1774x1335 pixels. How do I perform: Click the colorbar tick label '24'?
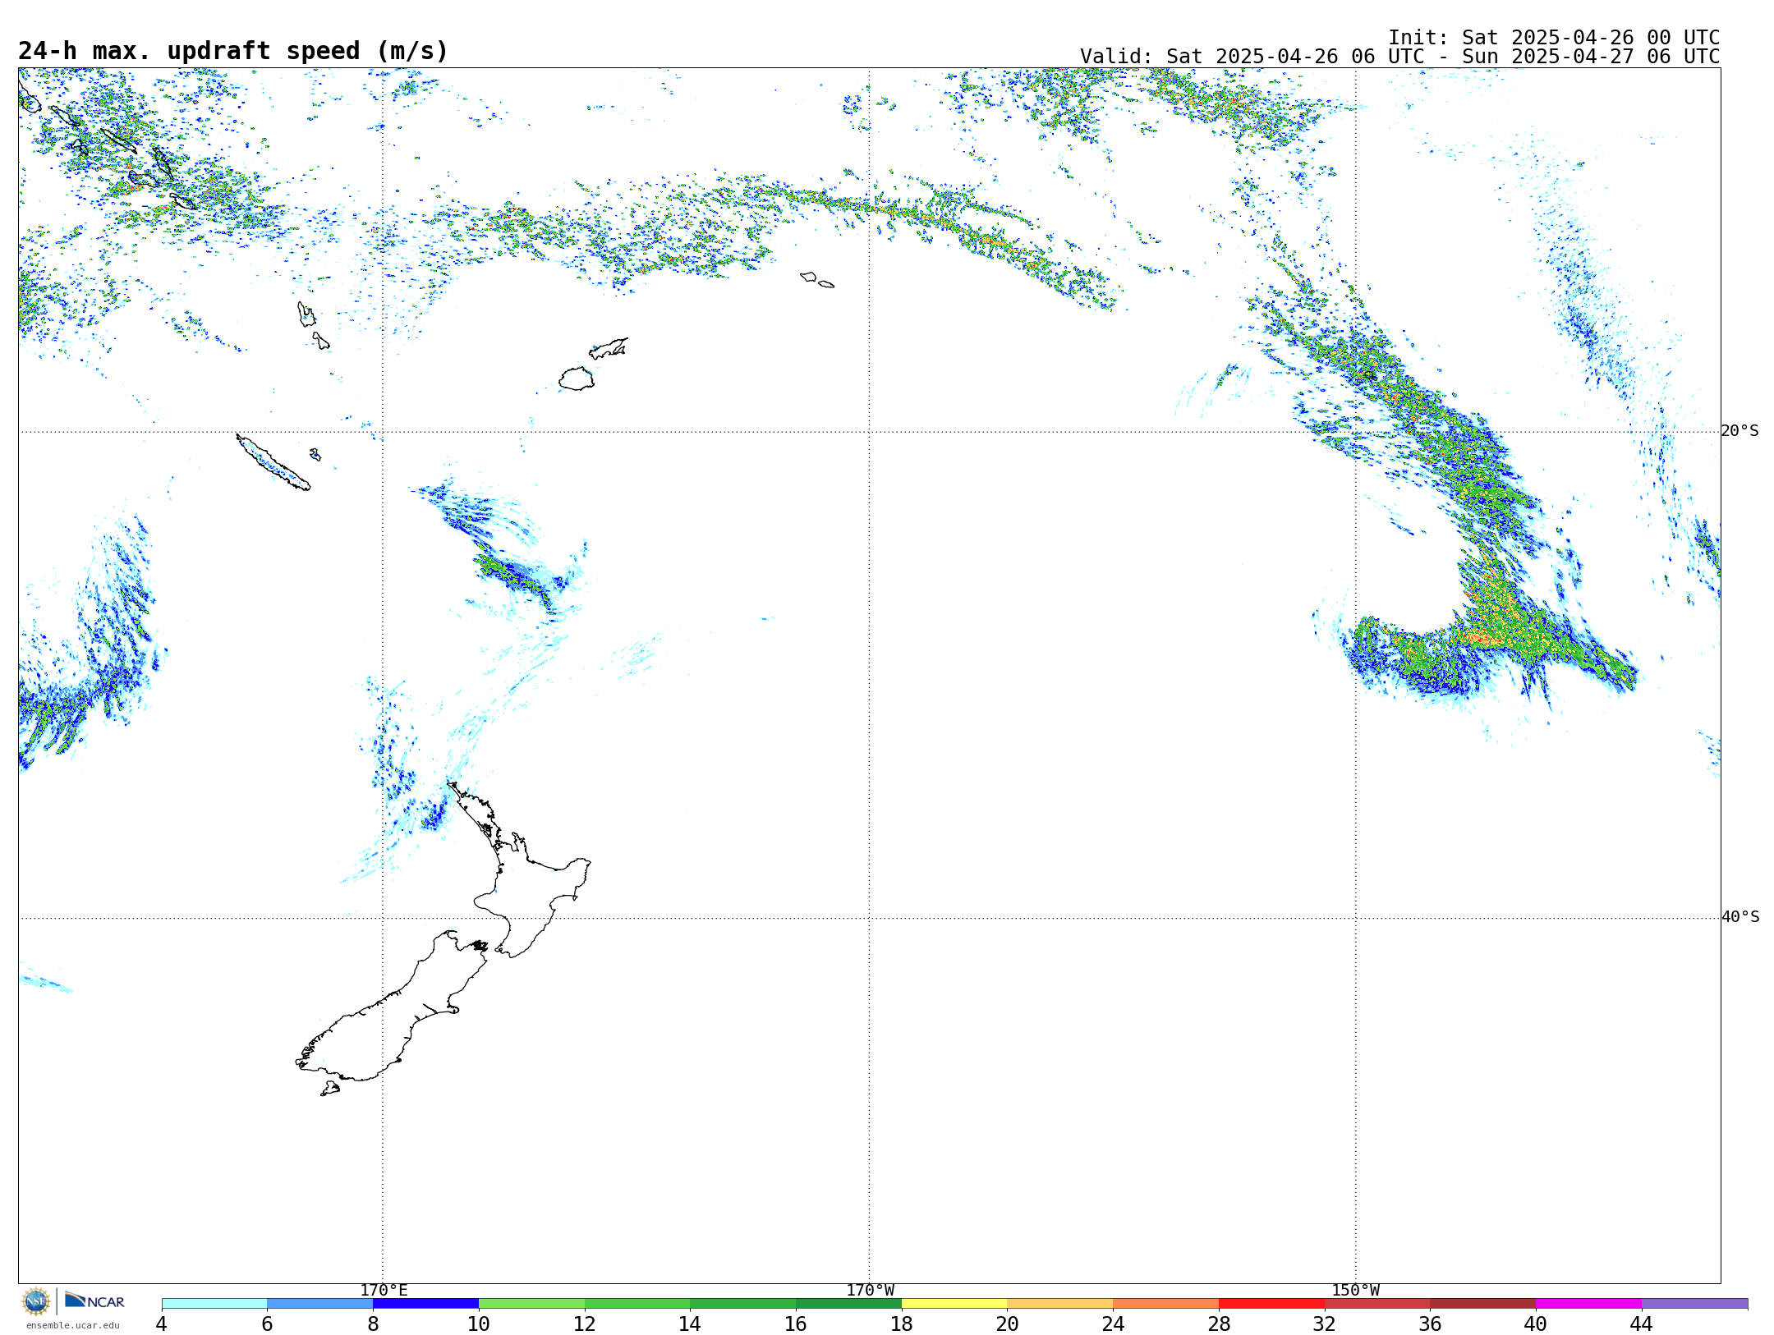(x=1113, y=1324)
